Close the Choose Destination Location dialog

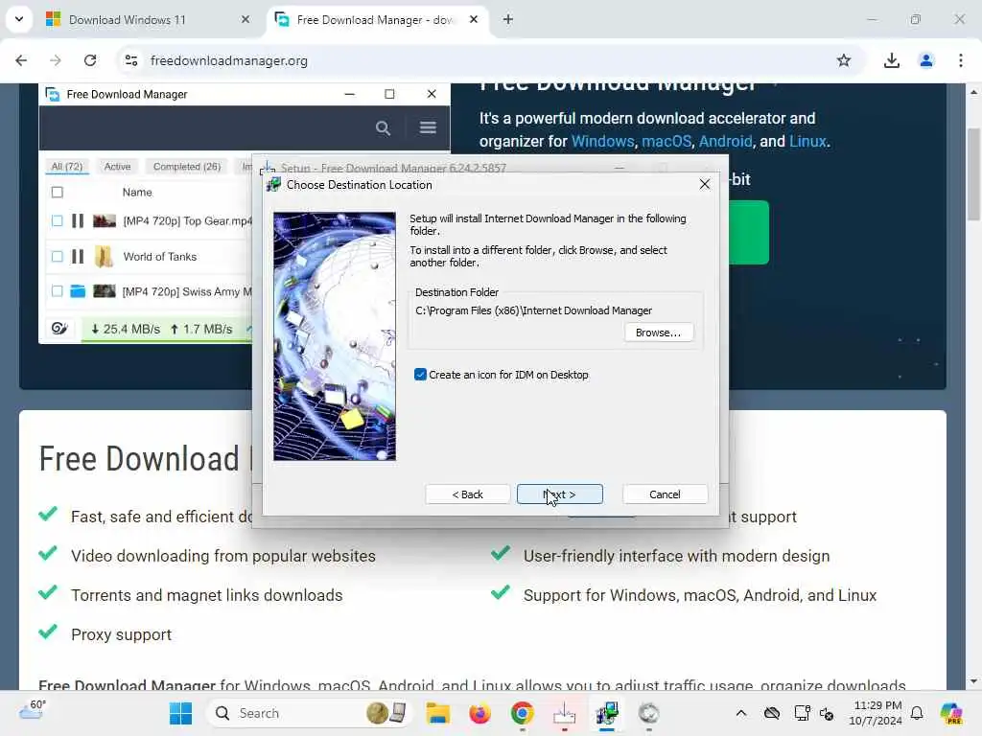tap(705, 184)
